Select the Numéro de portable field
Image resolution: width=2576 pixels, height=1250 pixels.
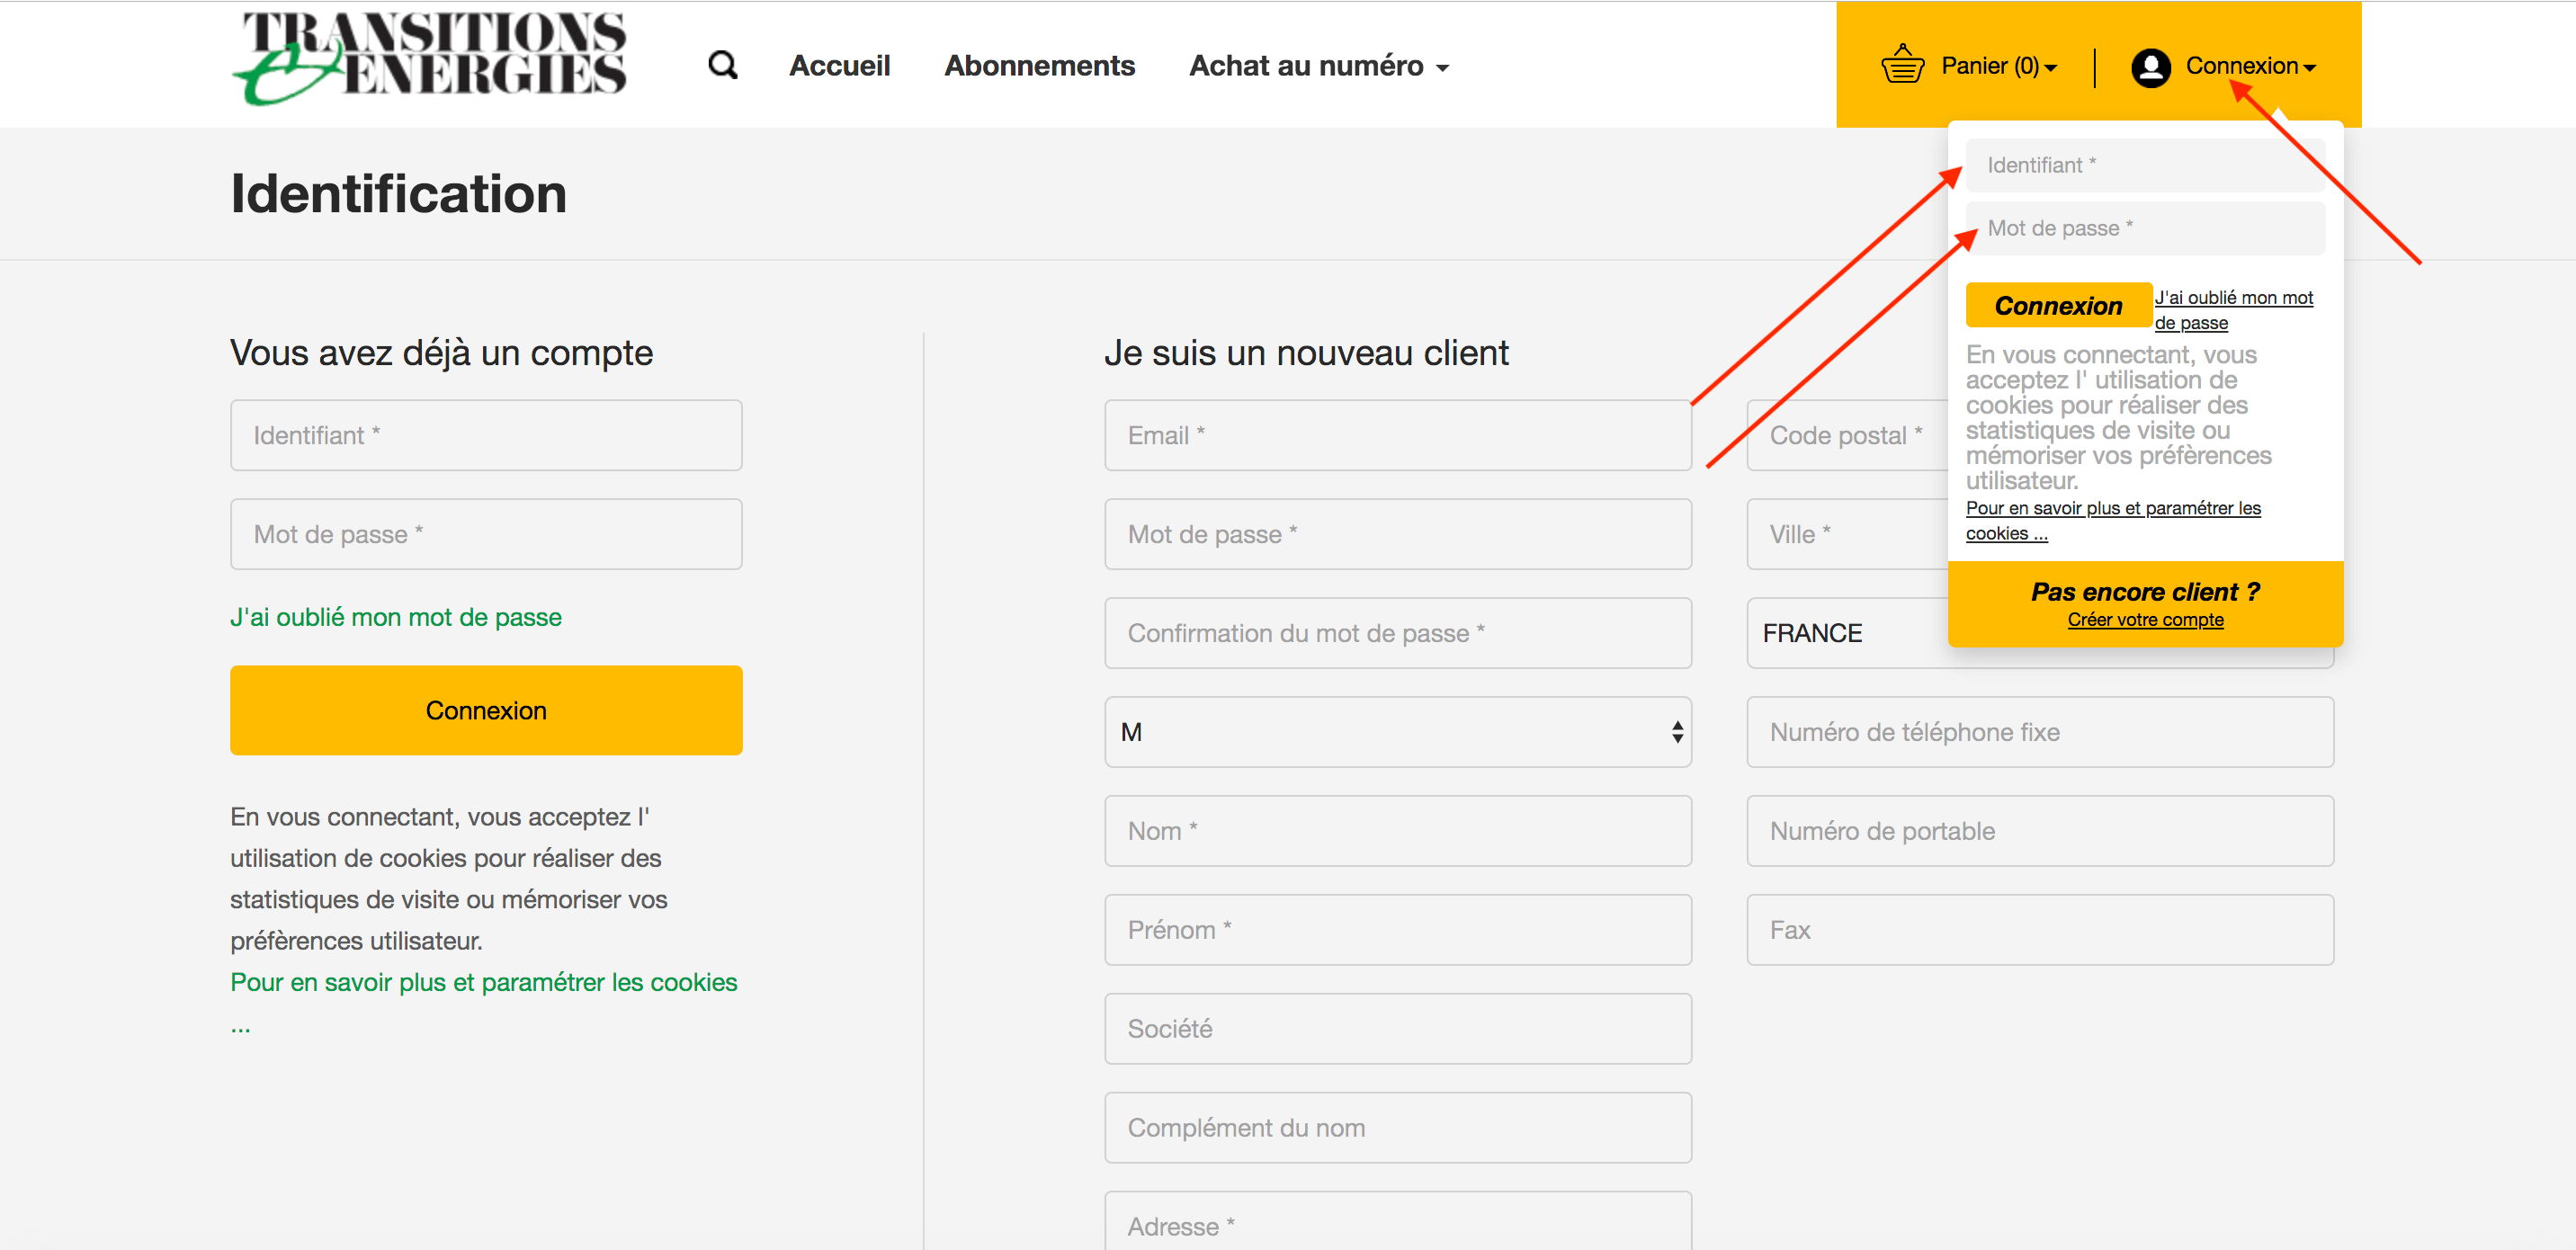(2039, 831)
